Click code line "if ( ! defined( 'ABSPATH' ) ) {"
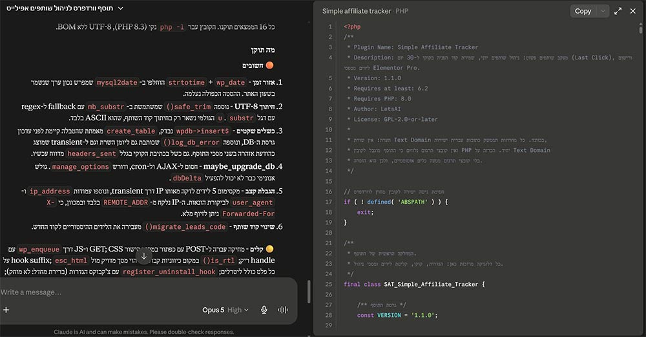 [x=395, y=202]
